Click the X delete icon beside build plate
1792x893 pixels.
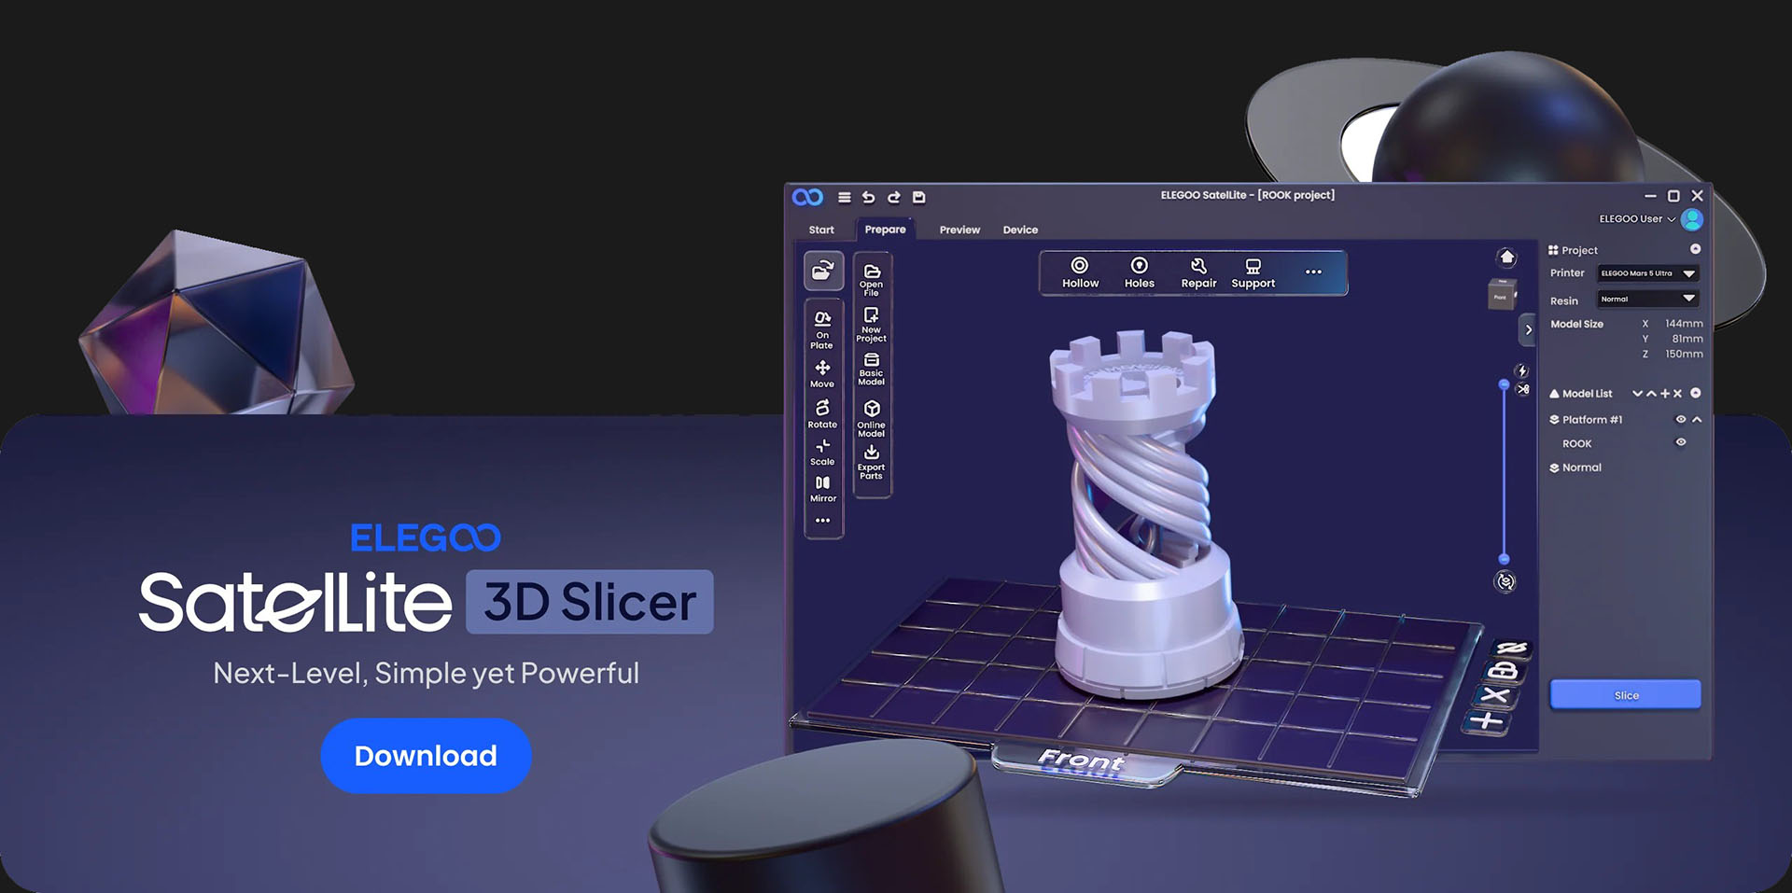[x=1494, y=696]
